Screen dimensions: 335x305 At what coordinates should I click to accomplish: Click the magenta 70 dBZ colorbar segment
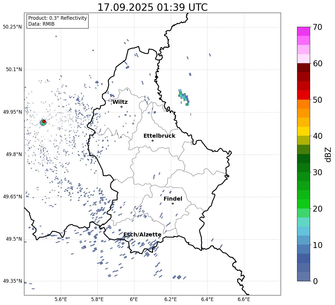tap(303, 31)
